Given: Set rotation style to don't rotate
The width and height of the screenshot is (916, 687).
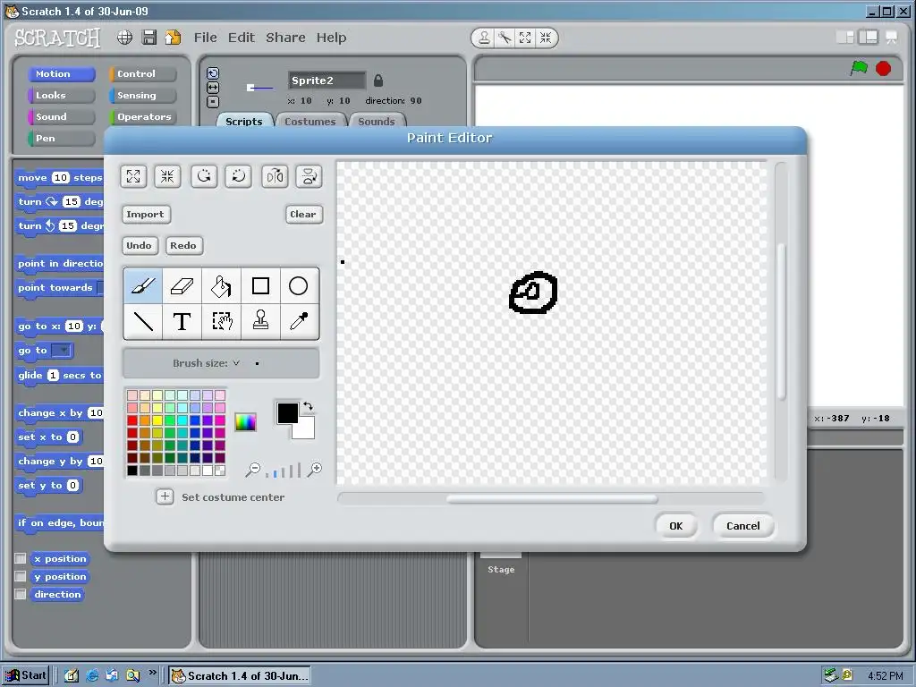Looking at the screenshot, I should click(x=213, y=102).
